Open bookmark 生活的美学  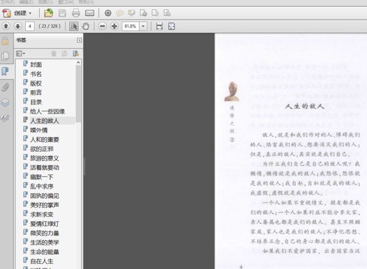[x=45, y=242]
